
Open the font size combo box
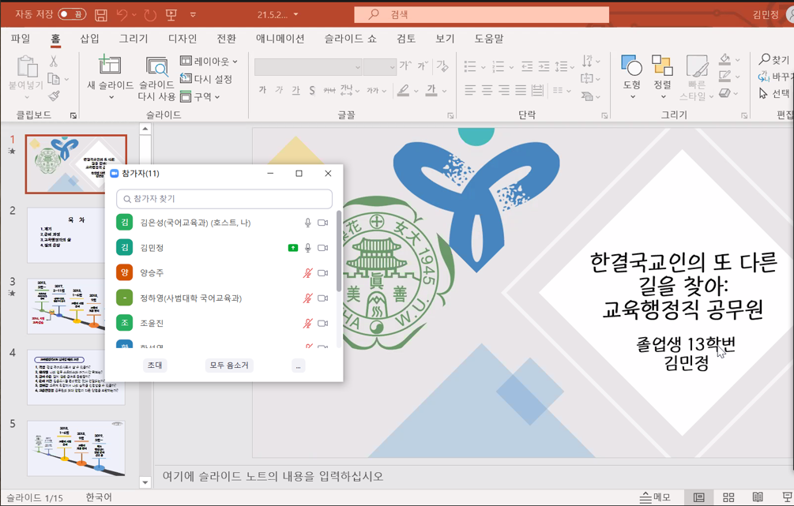click(380, 67)
